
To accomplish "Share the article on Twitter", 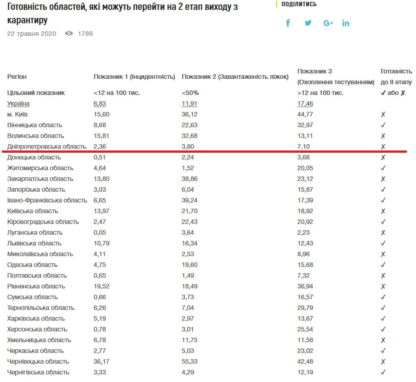I will click(308, 23).
